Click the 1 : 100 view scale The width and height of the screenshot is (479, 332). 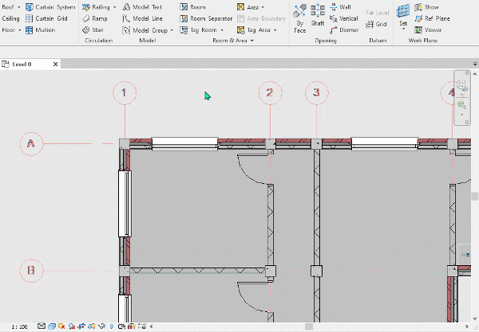coord(19,326)
